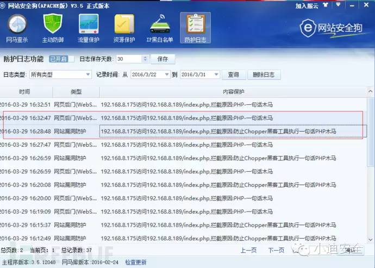This screenshot has width=375, height=268.
Task: Click the 网马库版本 2016-02-24 text
Action: pos(90,263)
